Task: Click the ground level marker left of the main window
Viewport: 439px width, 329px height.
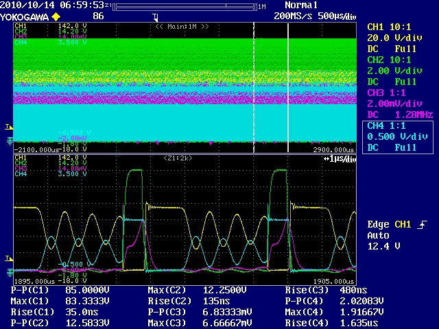Action: pyautogui.click(x=8, y=141)
